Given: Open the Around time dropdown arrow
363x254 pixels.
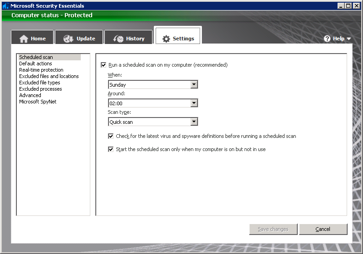Looking at the screenshot, I should click(194, 103).
